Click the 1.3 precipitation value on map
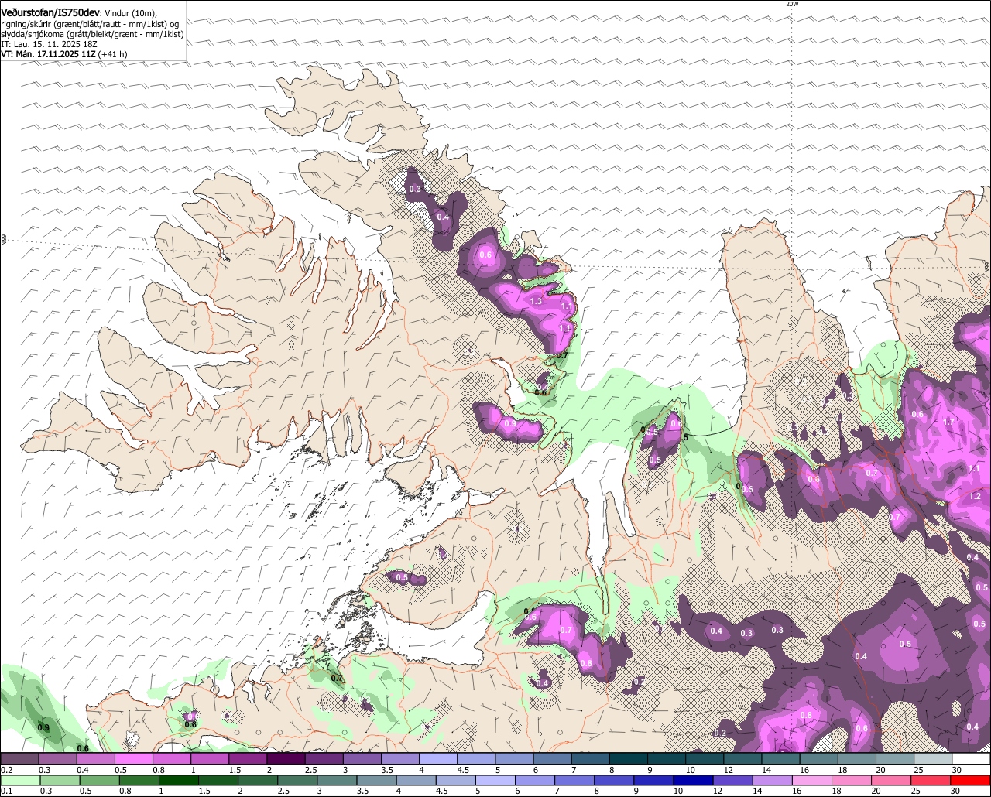Image resolution: width=991 pixels, height=797 pixels. 536,301
